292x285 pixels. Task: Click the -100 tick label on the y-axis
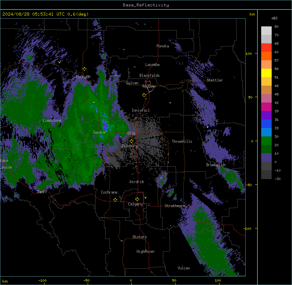[x=247, y=228]
